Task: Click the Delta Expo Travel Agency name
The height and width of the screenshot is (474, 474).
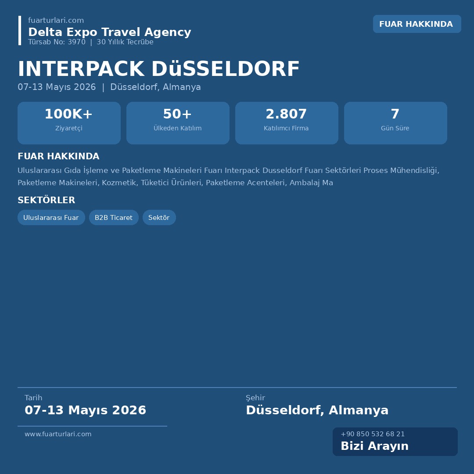Action: pos(109,32)
